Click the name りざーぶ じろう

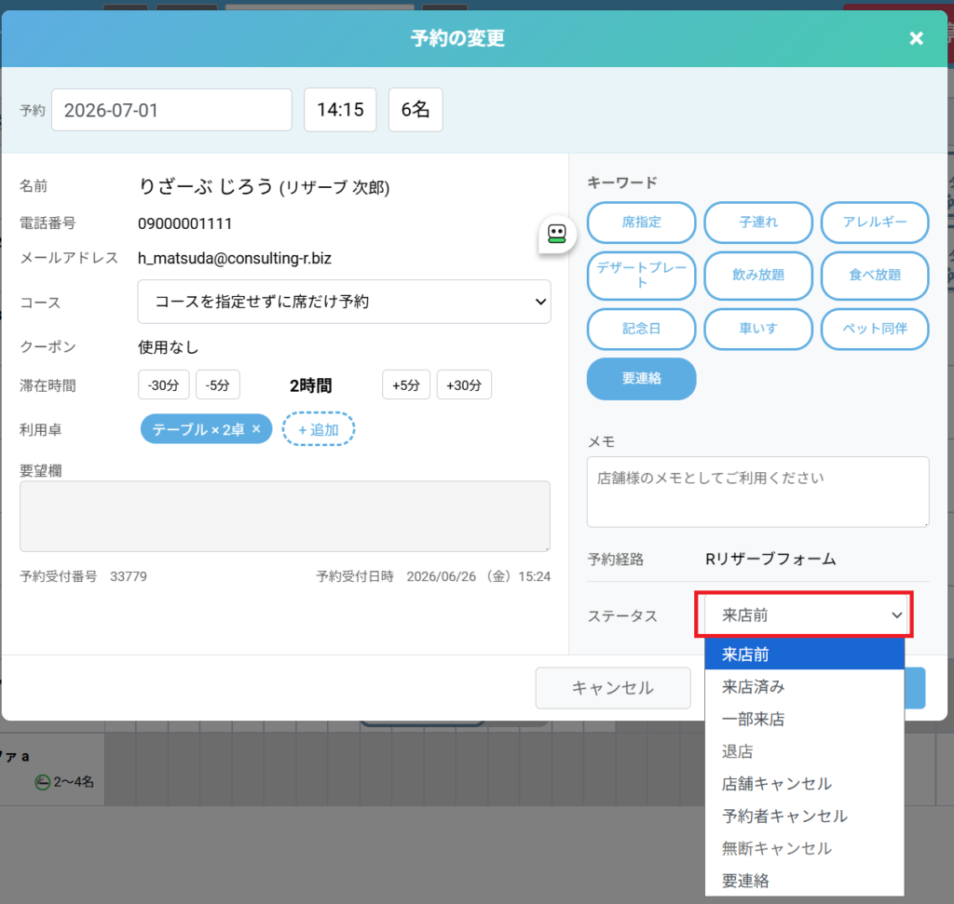click(x=206, y=186)
